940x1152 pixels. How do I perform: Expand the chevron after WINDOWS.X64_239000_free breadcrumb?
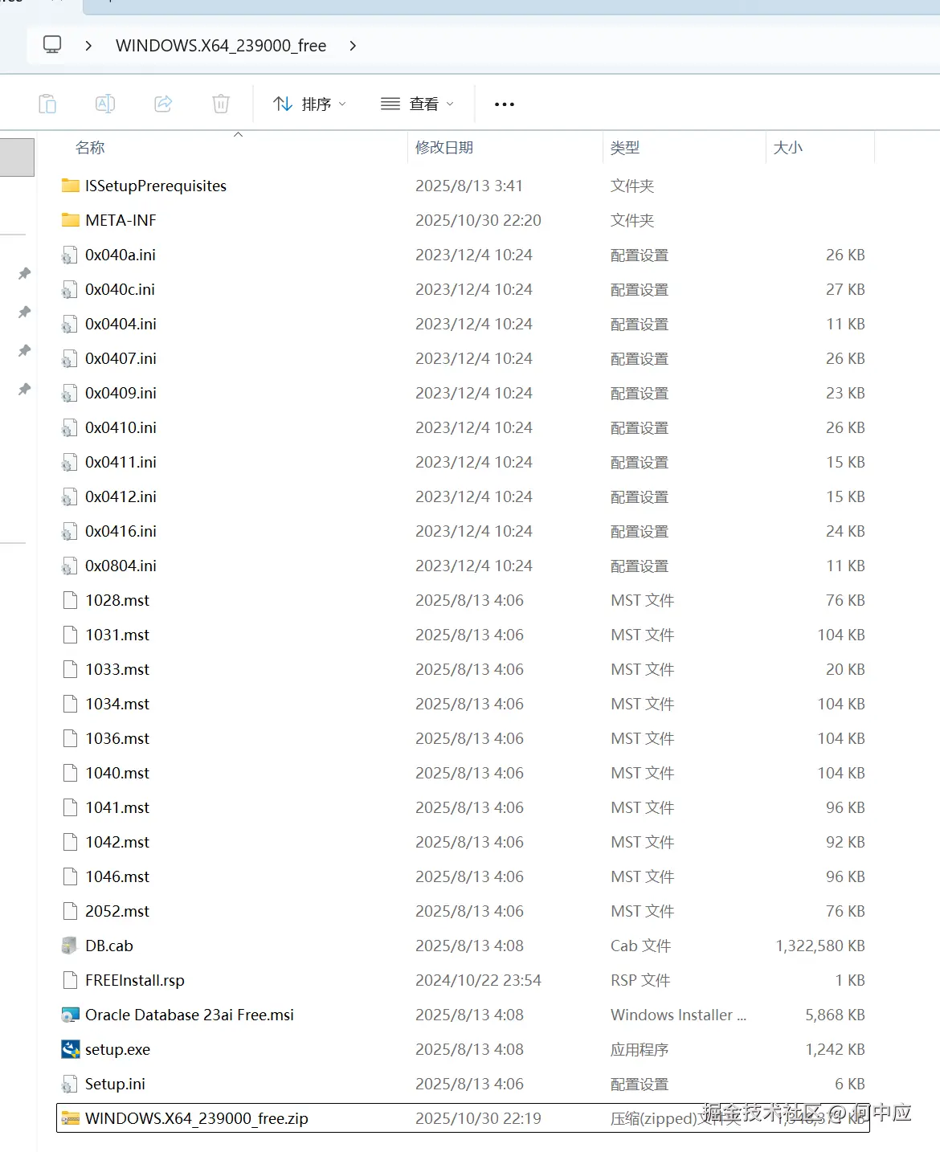point(353,46)
